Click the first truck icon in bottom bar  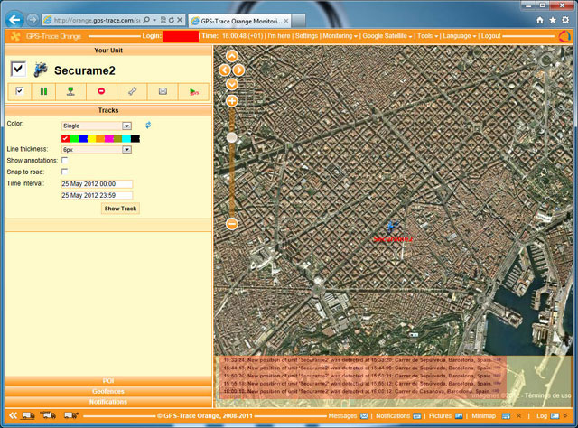28,415
